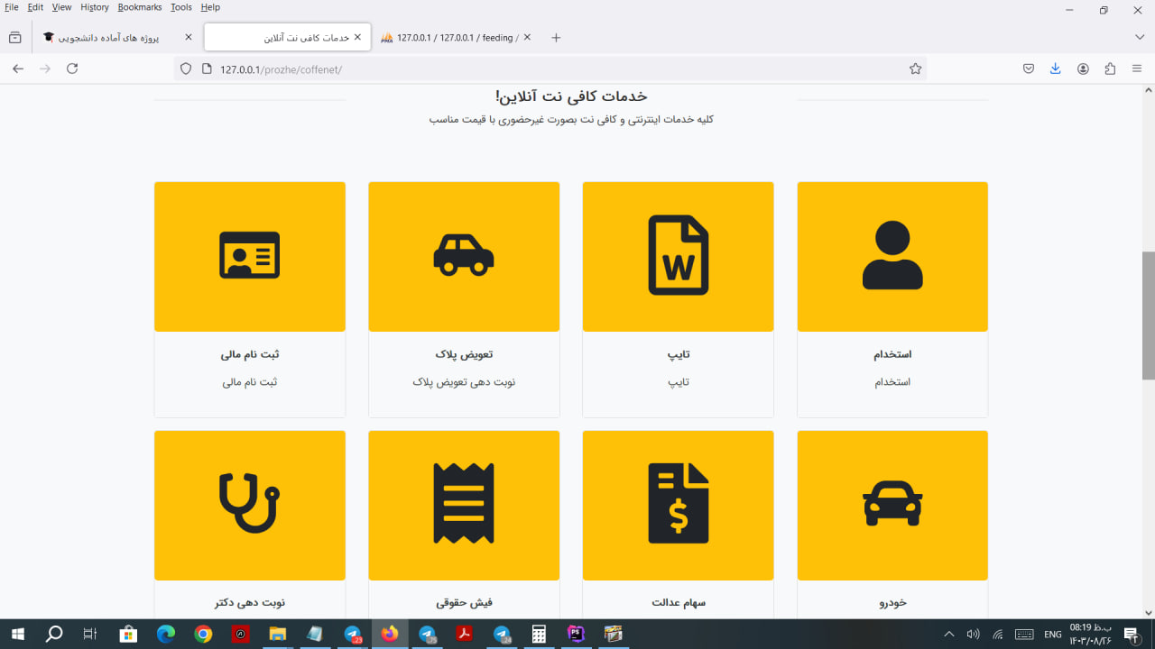Open the Bookmarks menu
This screenshot has height=649, width=1155.
[140, 6]
